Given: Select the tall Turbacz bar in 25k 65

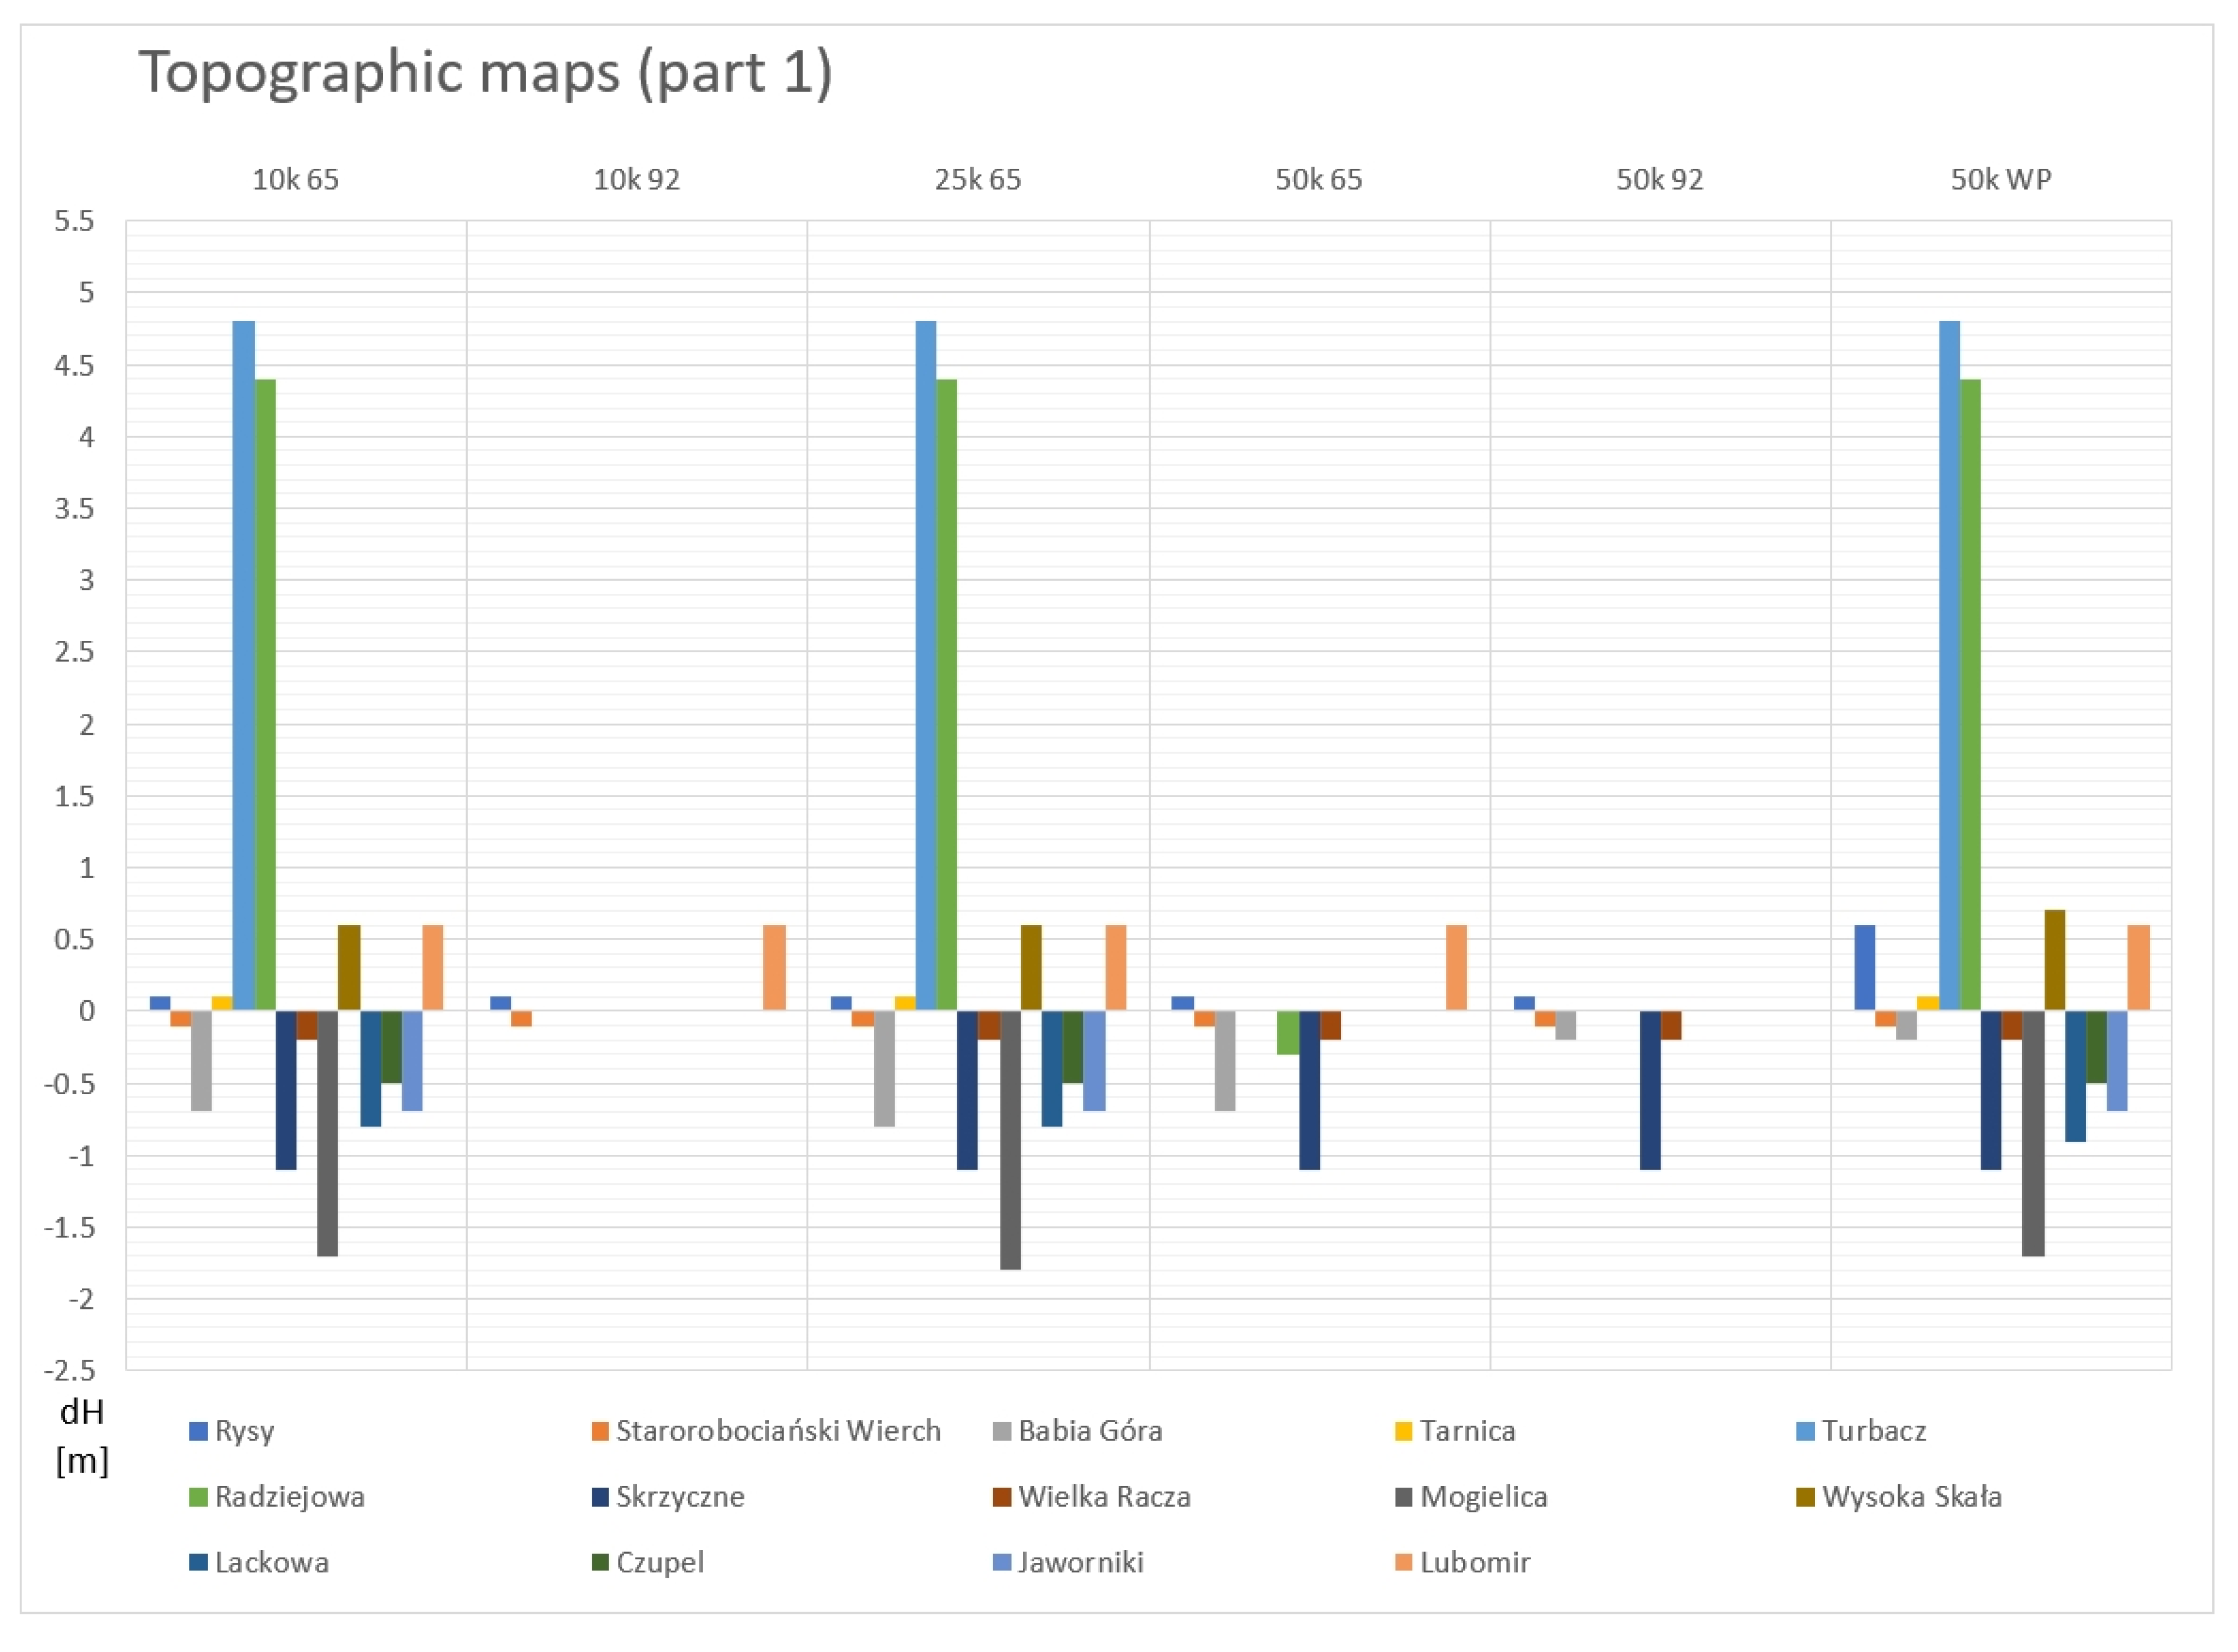Looking at the screenshot, I should pyautogui.click(x=925, y=665).
